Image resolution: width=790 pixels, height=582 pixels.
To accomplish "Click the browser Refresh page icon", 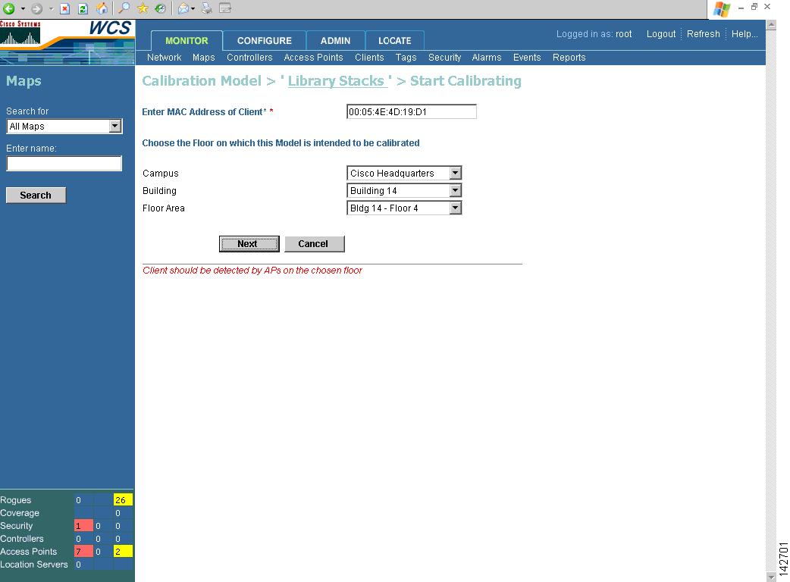I will [83, 8].
